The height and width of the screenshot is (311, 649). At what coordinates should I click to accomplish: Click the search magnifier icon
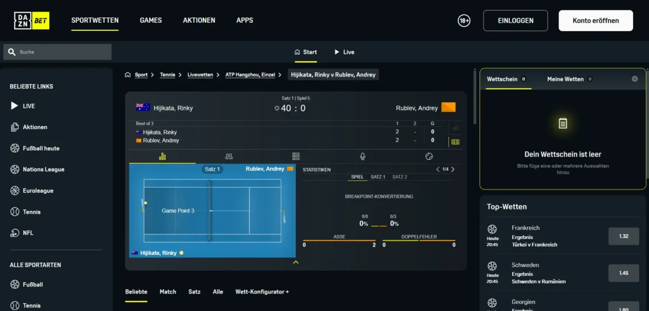[12, 52]
